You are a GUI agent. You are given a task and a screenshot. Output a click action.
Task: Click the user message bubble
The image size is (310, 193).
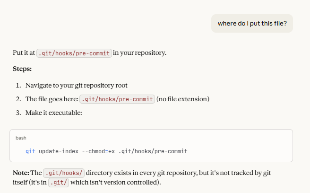click(252, 23)
